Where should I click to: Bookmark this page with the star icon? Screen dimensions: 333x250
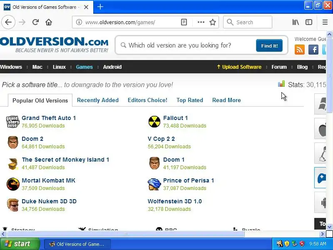213,22
